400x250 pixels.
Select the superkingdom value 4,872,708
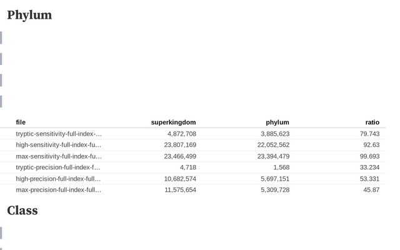(x=181, y=134)
